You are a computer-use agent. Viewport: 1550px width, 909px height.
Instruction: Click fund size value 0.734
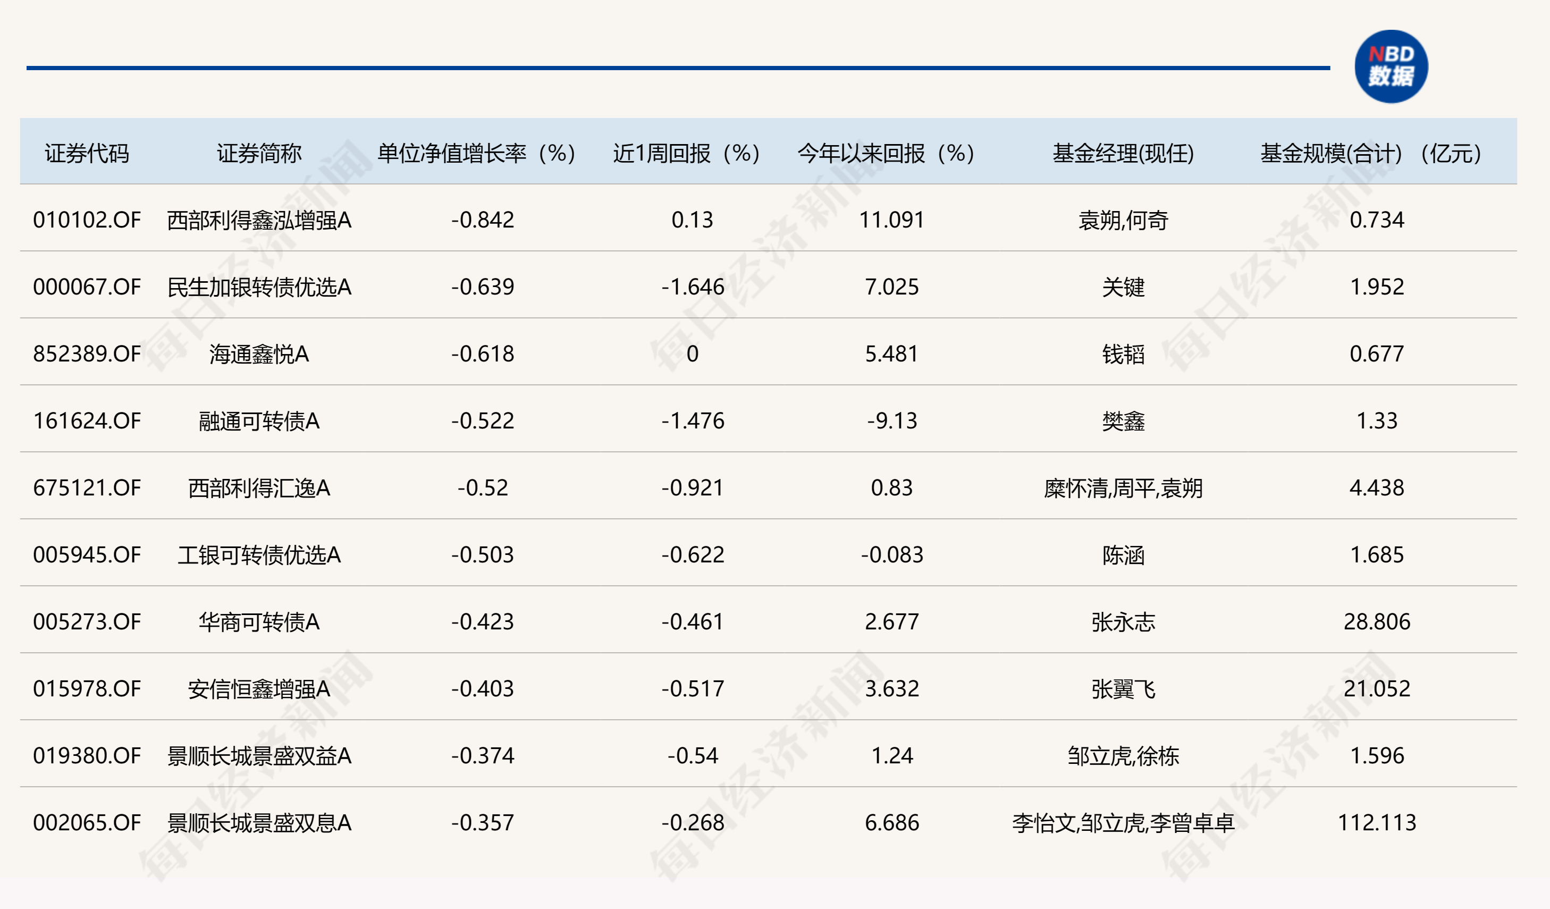tap(1377, 220)
